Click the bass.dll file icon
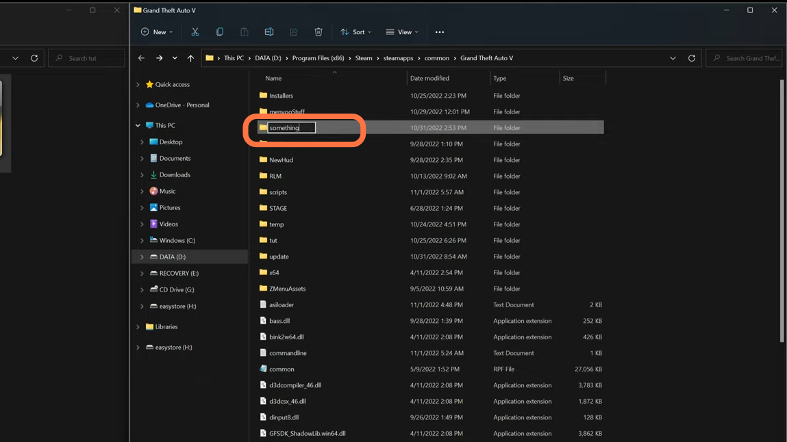 pyautogui.click(x=263, y=321)
